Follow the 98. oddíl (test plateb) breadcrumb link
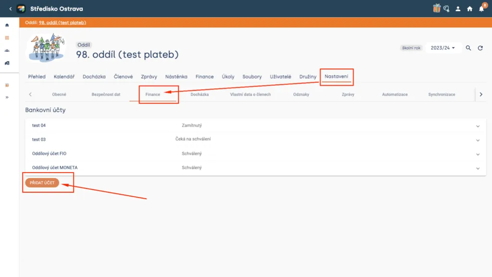The image size is (492, 277). [x=62, y=23]
